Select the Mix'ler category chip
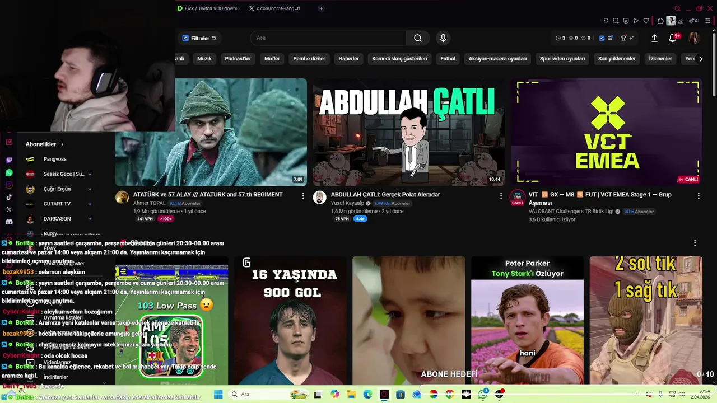Image resolution: width=717 pixels, height=403 pixels. [272, 59]
